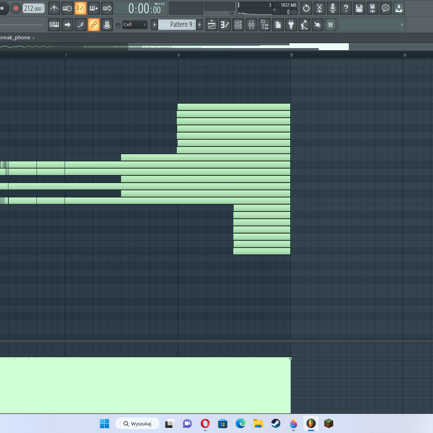The height and width of the screenshot is (433, 433).
Task: Click bar 8 on the timeline ruler
Action: 179,55
